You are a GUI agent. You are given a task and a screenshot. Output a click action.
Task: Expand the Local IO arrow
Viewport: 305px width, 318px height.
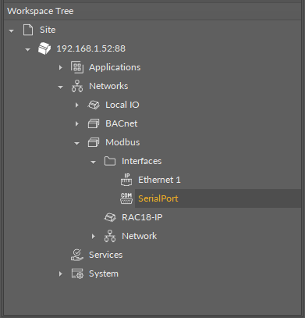77,105
